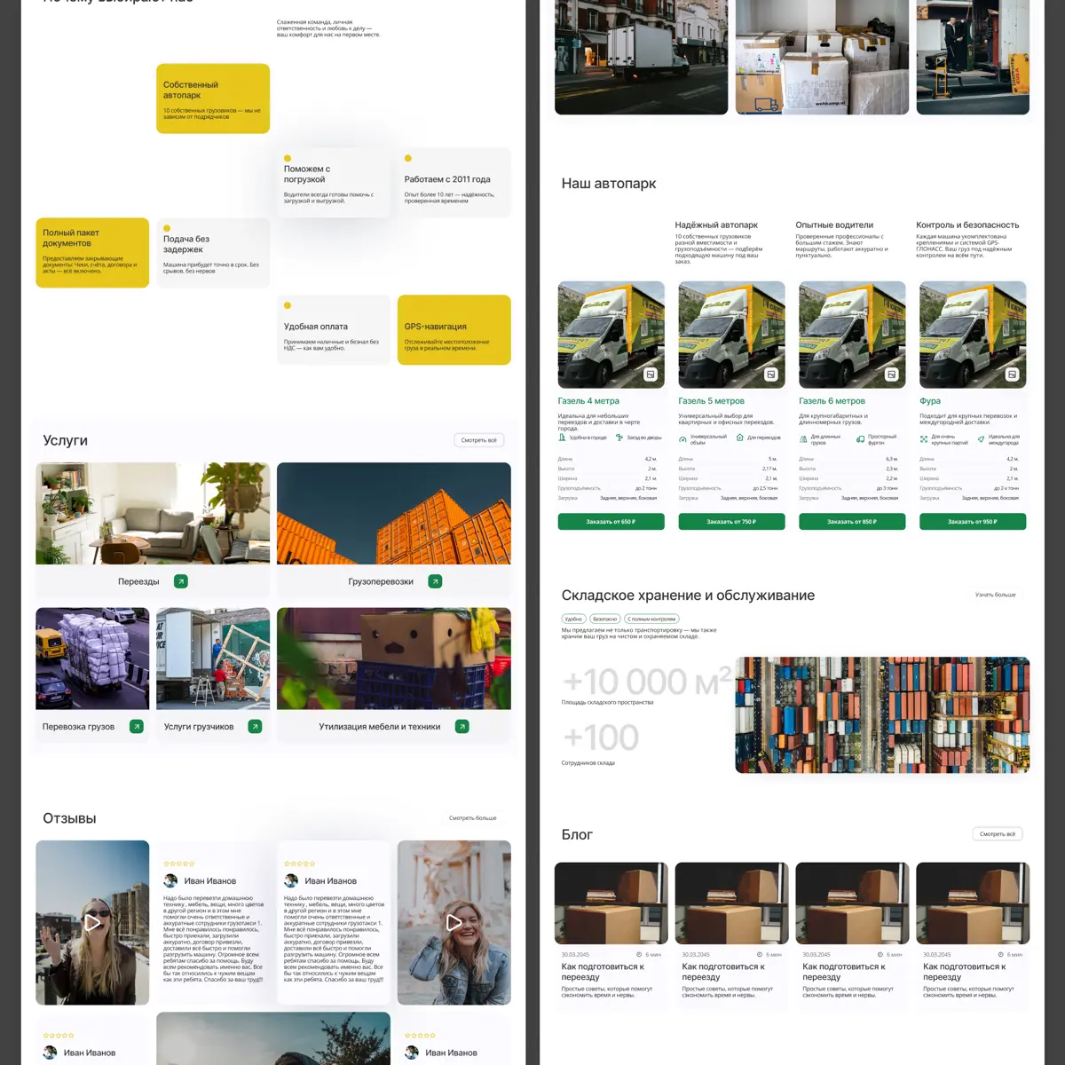
Task: Click the Надёжный автопарк text block heading
Action: point(716,225)
